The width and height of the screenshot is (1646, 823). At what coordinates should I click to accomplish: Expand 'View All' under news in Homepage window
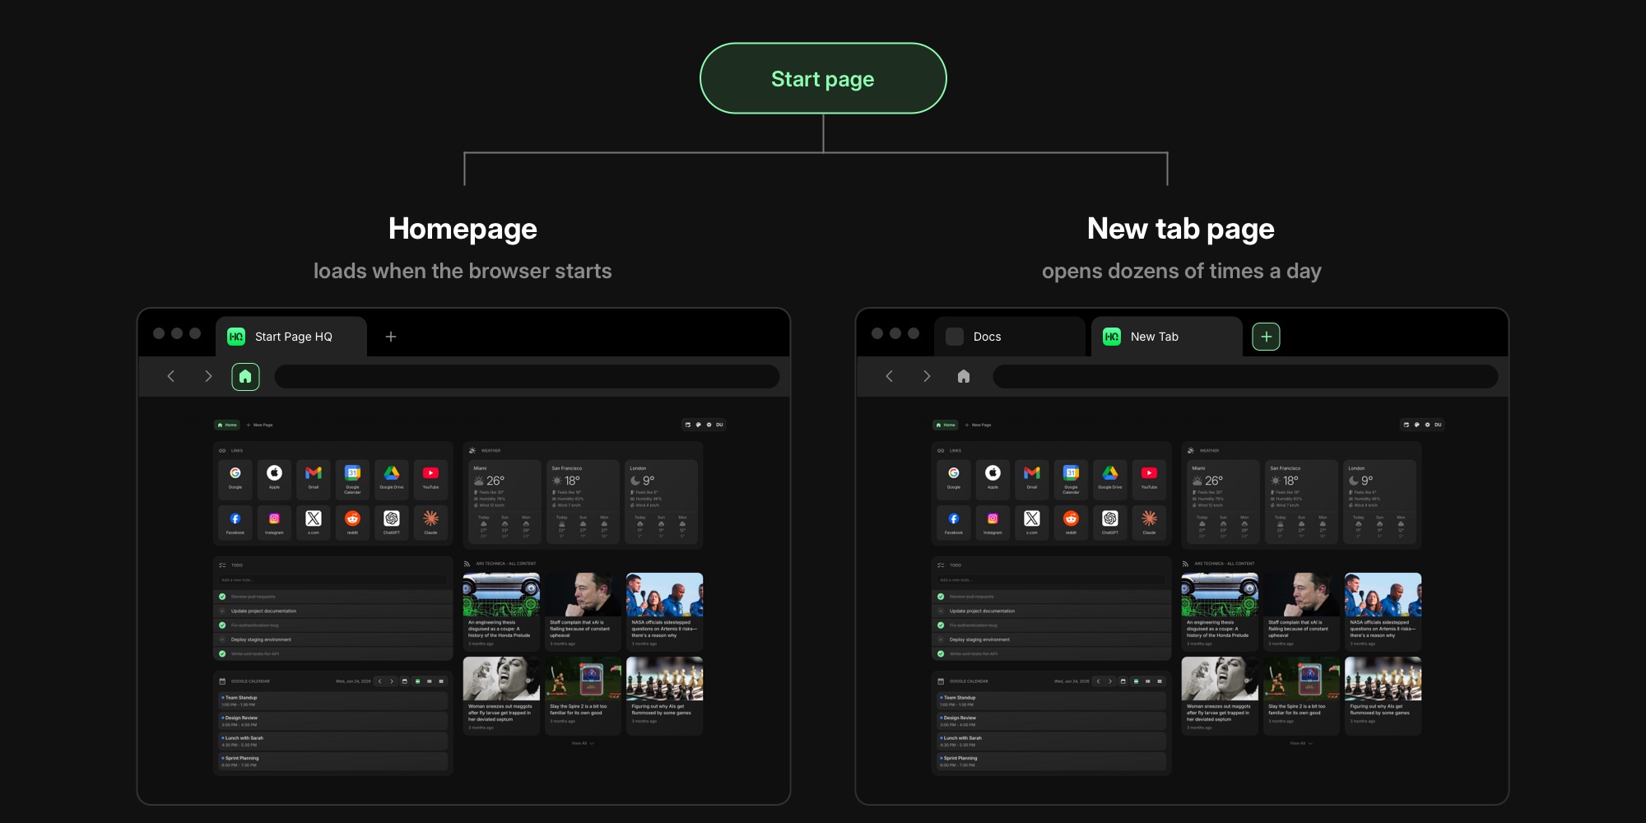pos(583,743)
